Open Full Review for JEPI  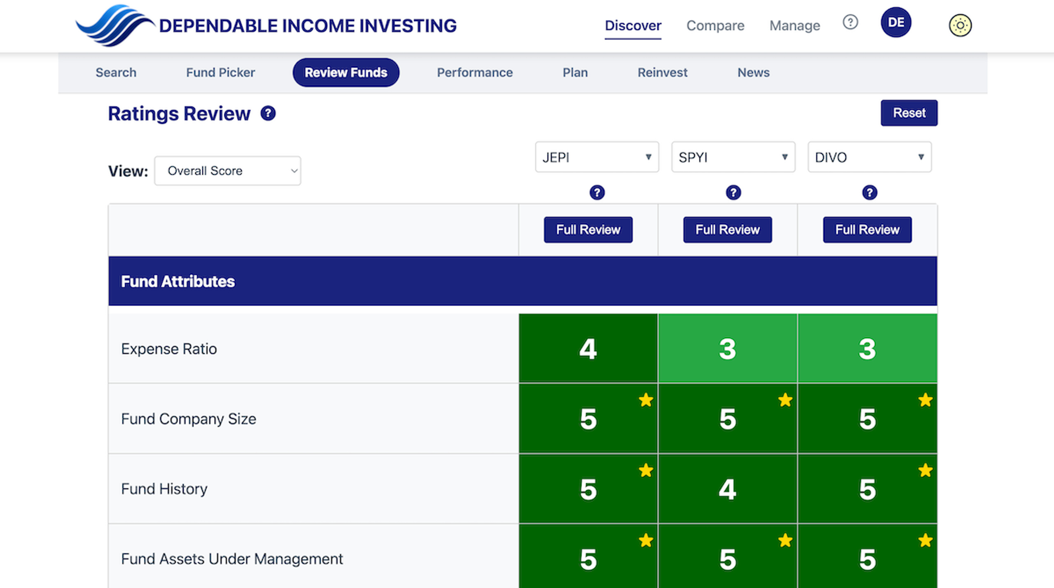point(588,230)
